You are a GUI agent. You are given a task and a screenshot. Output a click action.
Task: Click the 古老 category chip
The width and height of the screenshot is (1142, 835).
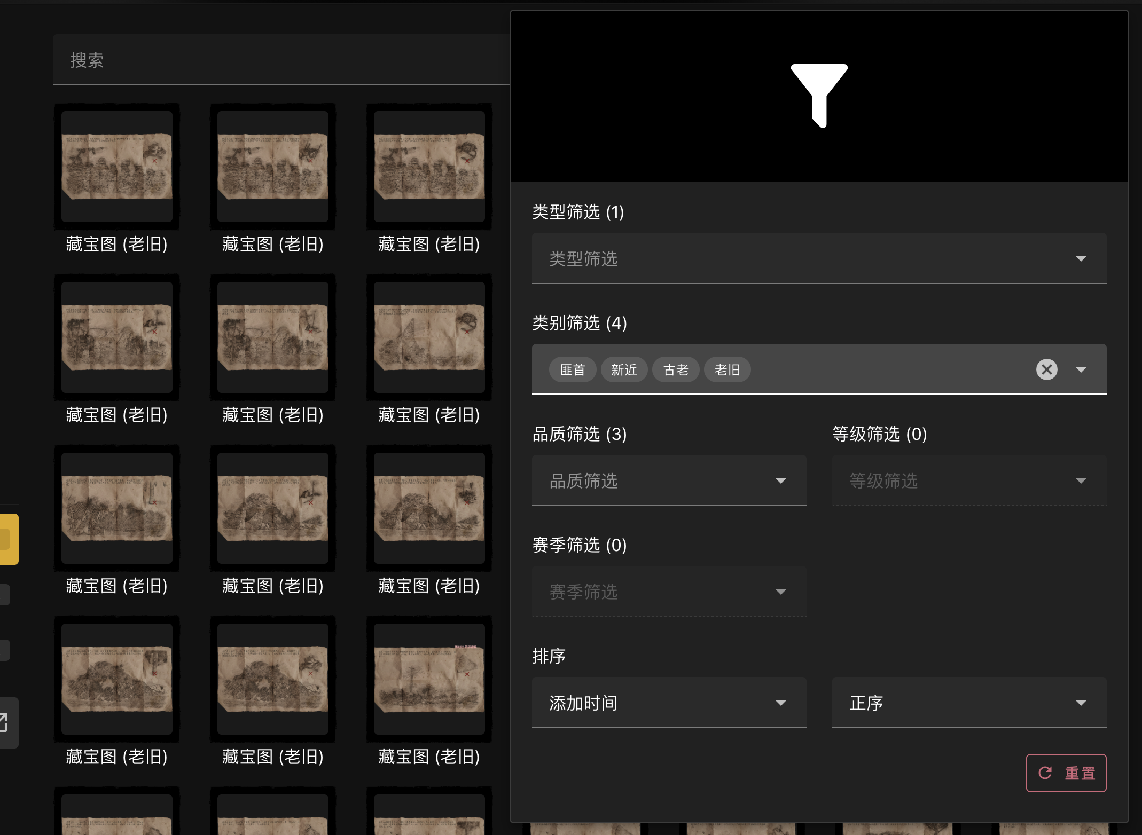(676, 369)
